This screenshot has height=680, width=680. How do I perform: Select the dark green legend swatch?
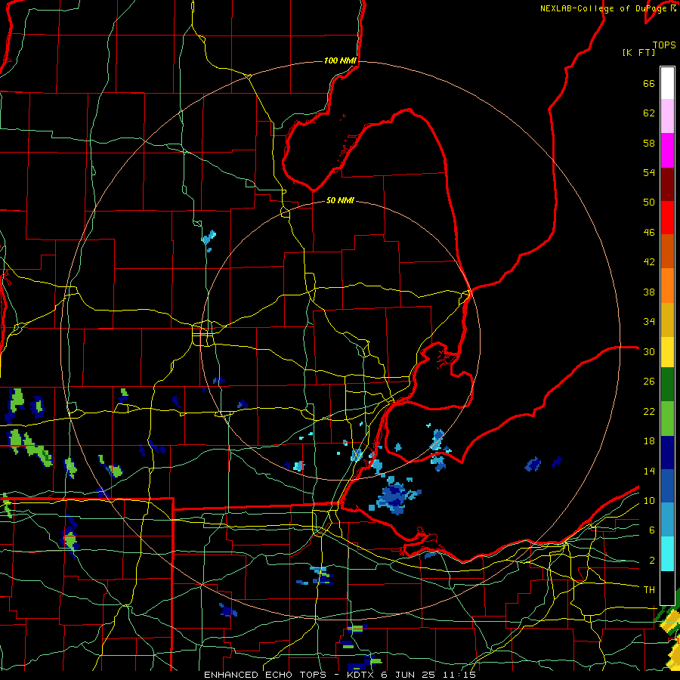[667, 385]
